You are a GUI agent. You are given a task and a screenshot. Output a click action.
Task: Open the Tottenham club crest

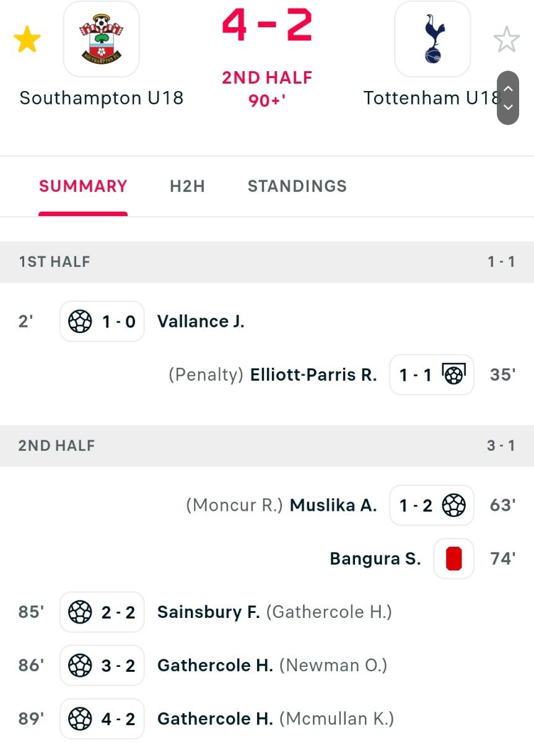point(432,39)
